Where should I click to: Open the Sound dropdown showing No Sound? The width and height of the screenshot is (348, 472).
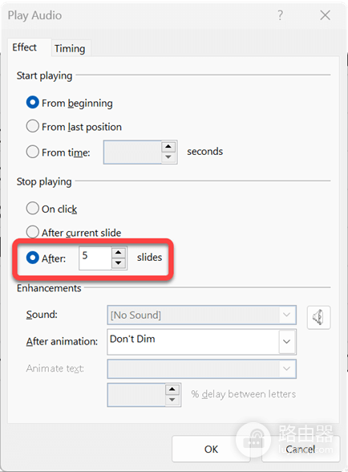[201, 315]
